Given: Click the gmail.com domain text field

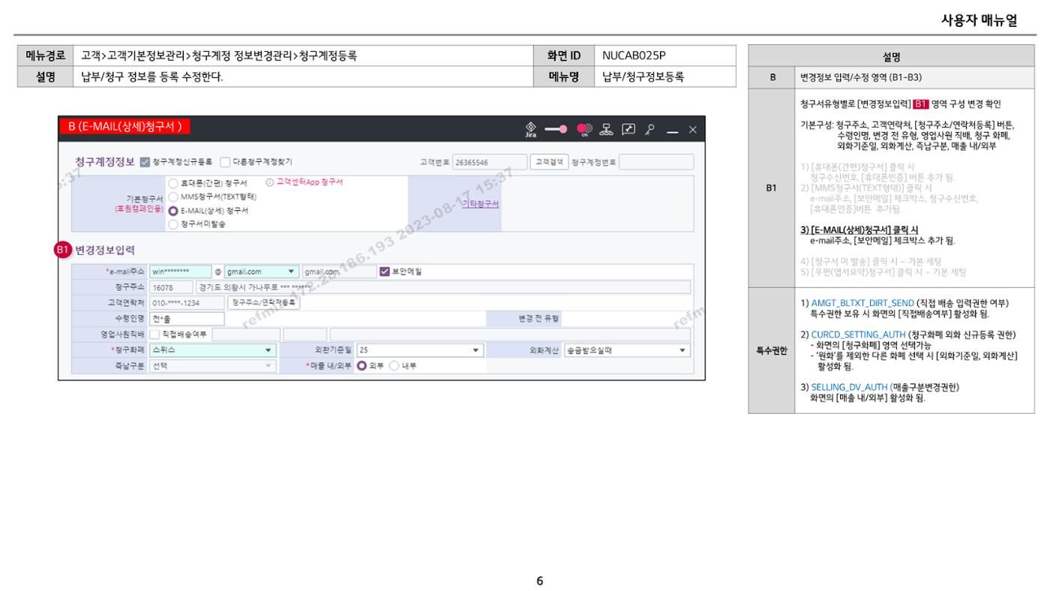Looking at the screenshot, I should (339, 271).
